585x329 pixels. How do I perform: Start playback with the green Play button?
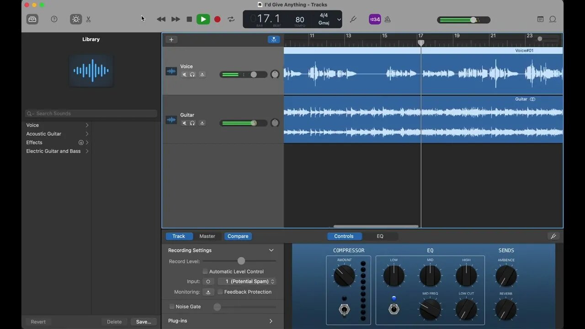(x=203, y=19)
